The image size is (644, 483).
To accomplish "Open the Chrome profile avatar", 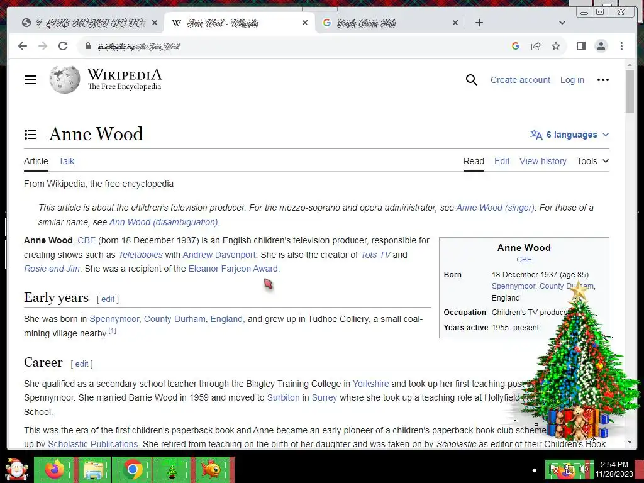I will click(601, 46).
